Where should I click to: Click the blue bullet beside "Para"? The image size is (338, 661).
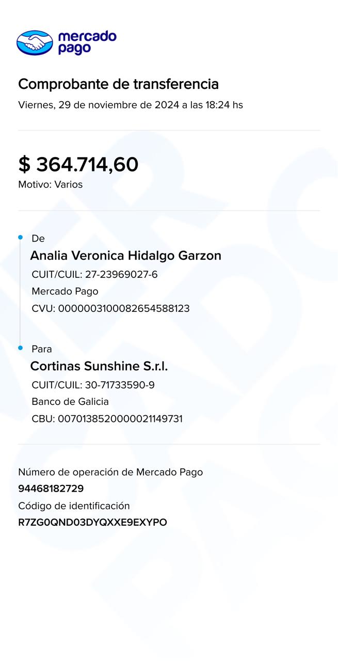[x=21, y=348]
